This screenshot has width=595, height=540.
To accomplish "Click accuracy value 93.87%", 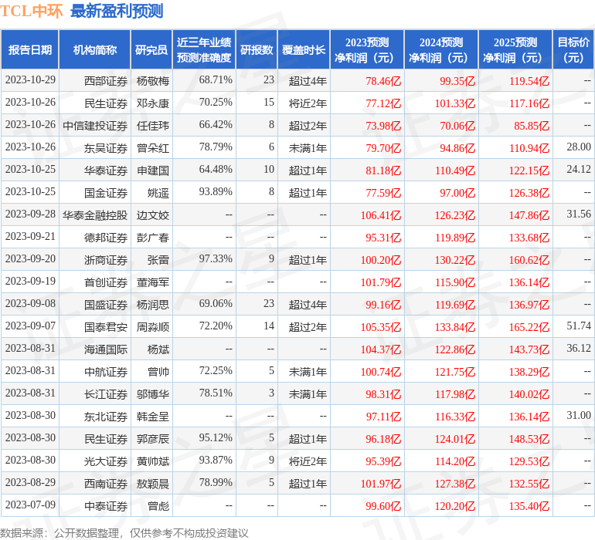I will point(216,460).
